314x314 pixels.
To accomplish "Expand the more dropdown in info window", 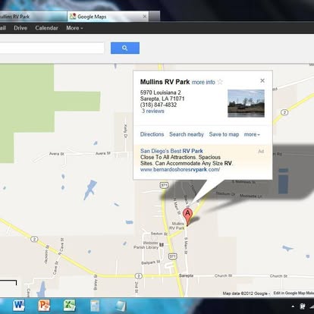I will 252,134.
